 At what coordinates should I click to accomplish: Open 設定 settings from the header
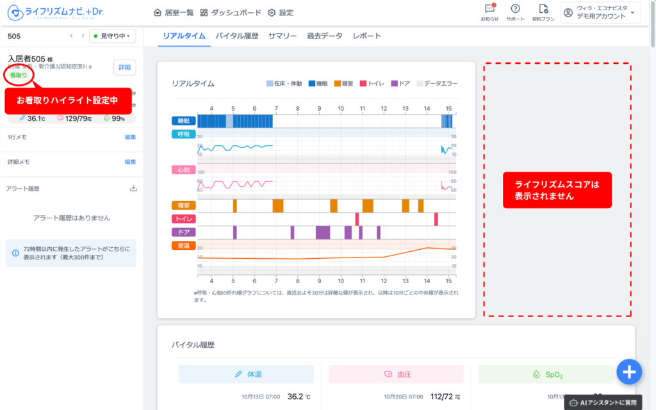tap(281, 13)
